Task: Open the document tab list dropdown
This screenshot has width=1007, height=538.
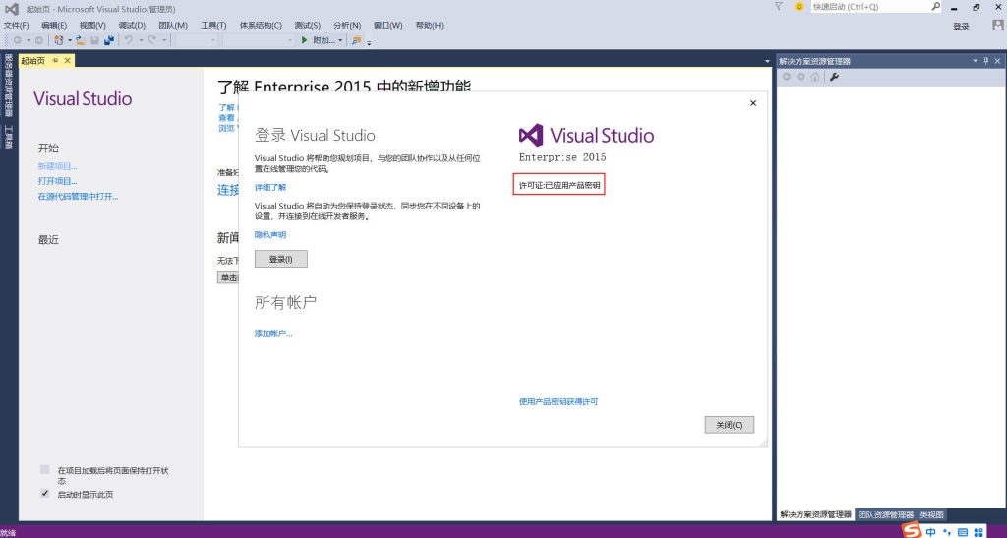Action: (x=767, y=62)
